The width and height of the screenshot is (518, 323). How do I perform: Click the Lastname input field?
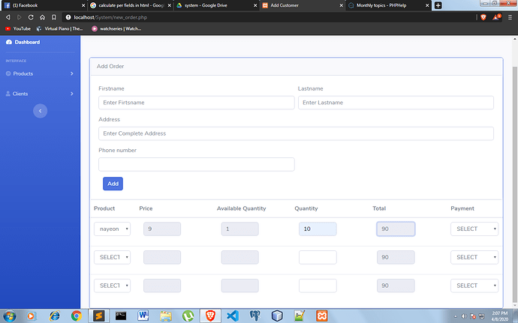[396, 103]
